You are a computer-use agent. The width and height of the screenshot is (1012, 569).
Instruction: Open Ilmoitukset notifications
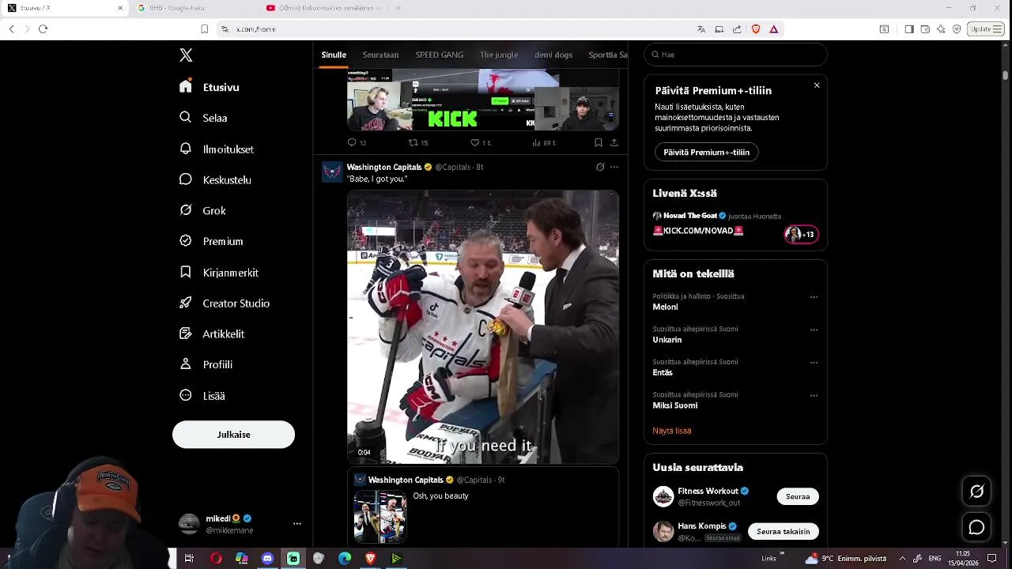click(x=217, y=149)
